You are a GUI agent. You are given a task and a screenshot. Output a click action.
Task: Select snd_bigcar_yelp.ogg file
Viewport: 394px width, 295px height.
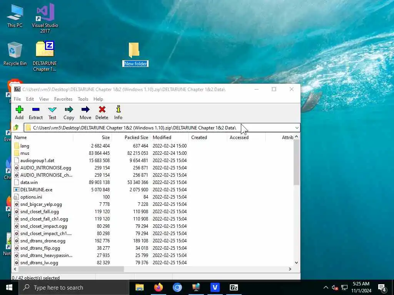coord(41,204)
